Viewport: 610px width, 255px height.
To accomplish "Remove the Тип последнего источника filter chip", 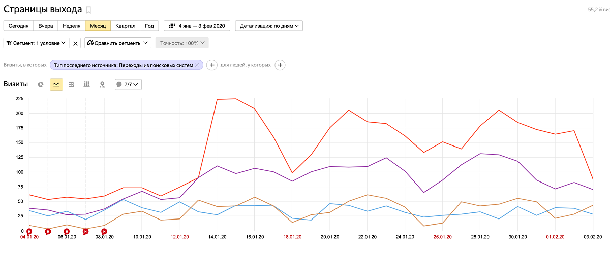I will point(197,65).
